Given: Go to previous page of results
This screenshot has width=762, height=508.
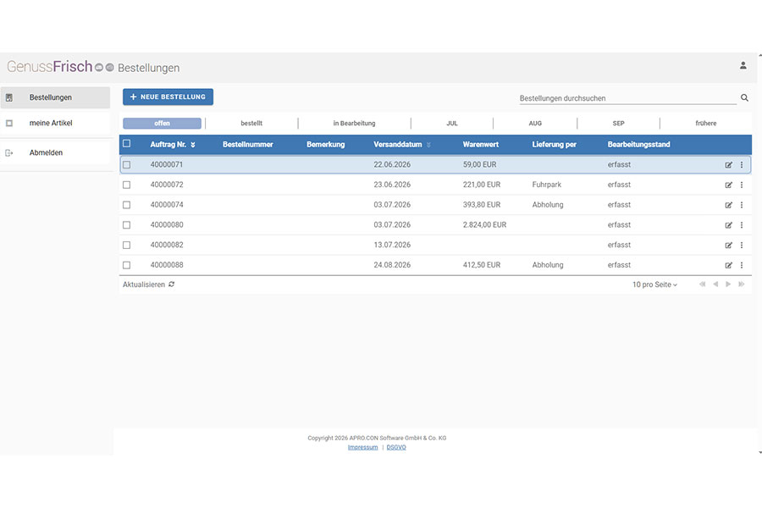Looking at the screenshot, I should click(x=715, y=284).
